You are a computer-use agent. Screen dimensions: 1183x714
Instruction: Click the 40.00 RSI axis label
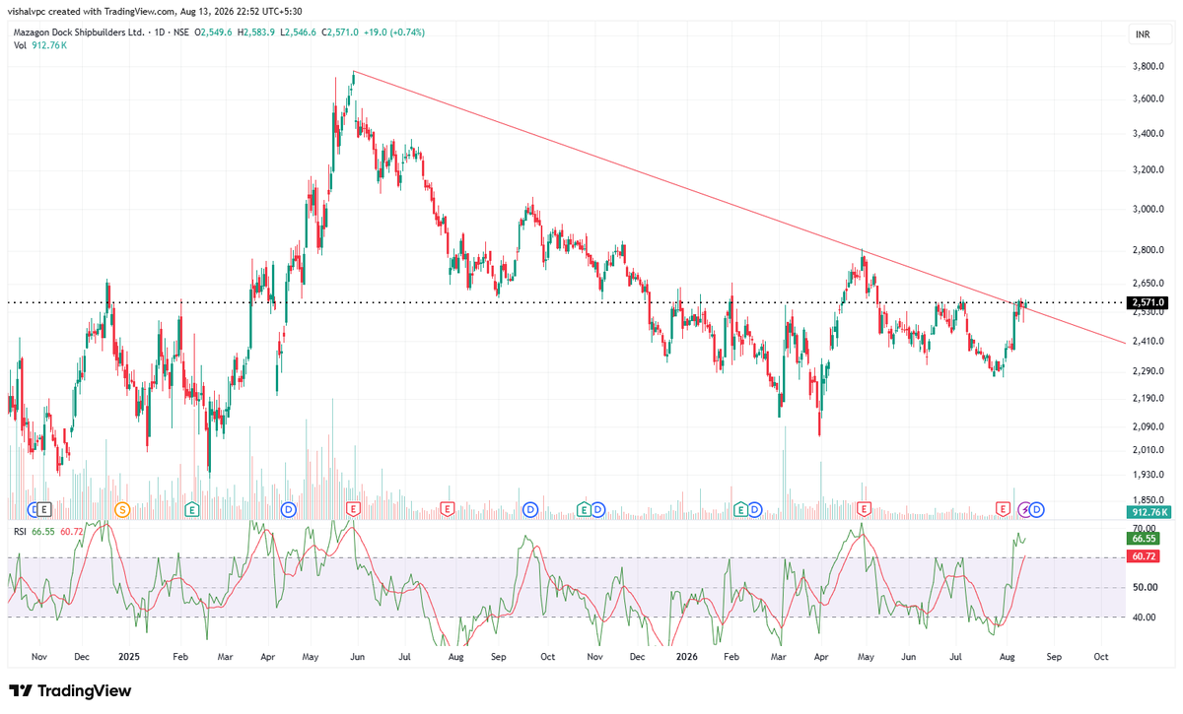click(1144, 617)
